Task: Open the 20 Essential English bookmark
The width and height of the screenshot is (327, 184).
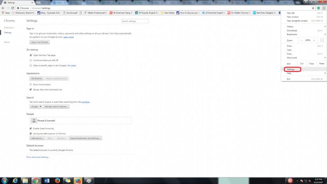Action: click(x=213, y=13)
